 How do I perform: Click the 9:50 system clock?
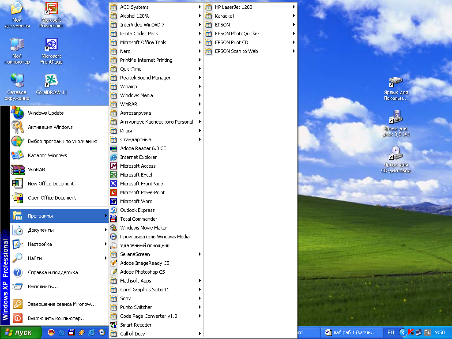pos(440,332)
